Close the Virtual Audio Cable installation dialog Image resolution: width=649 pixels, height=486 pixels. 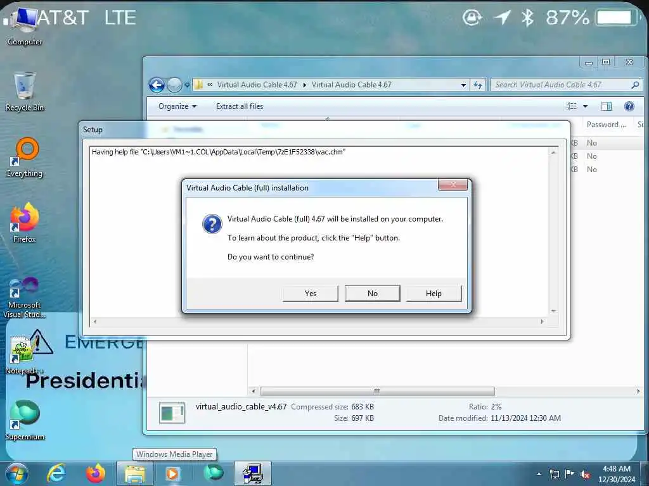[x=453, y=185]
